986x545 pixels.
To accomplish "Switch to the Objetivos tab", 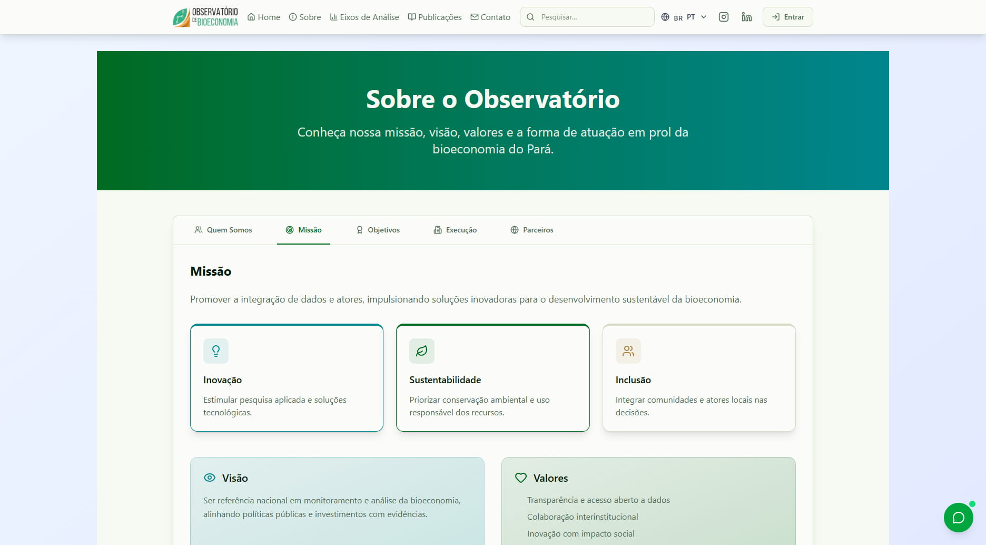I will 378,230.
